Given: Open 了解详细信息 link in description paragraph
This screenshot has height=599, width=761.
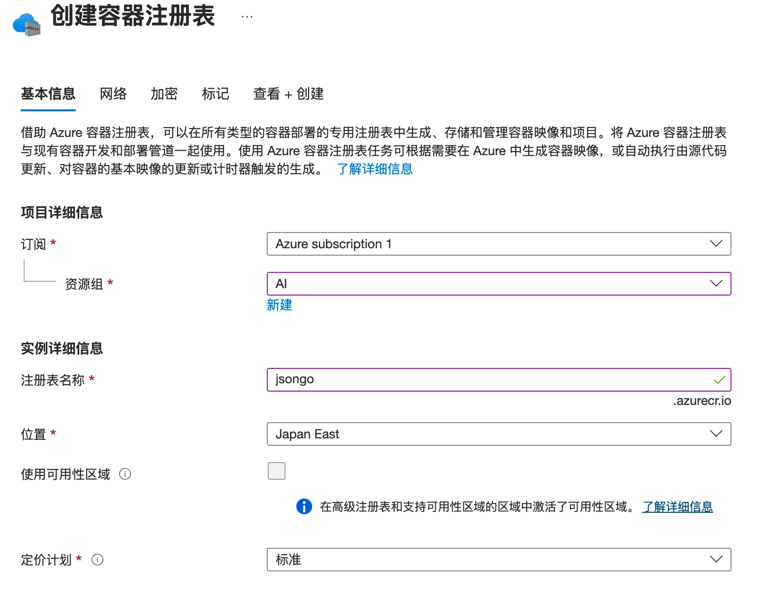Looking at the screenshot, I should point(375,169).
